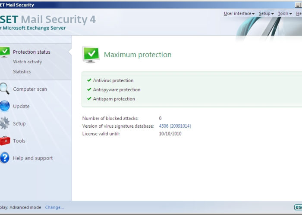Open the User interface dropdown menu
This screenshot has width=302, height=215.
[x=239, y=14]
